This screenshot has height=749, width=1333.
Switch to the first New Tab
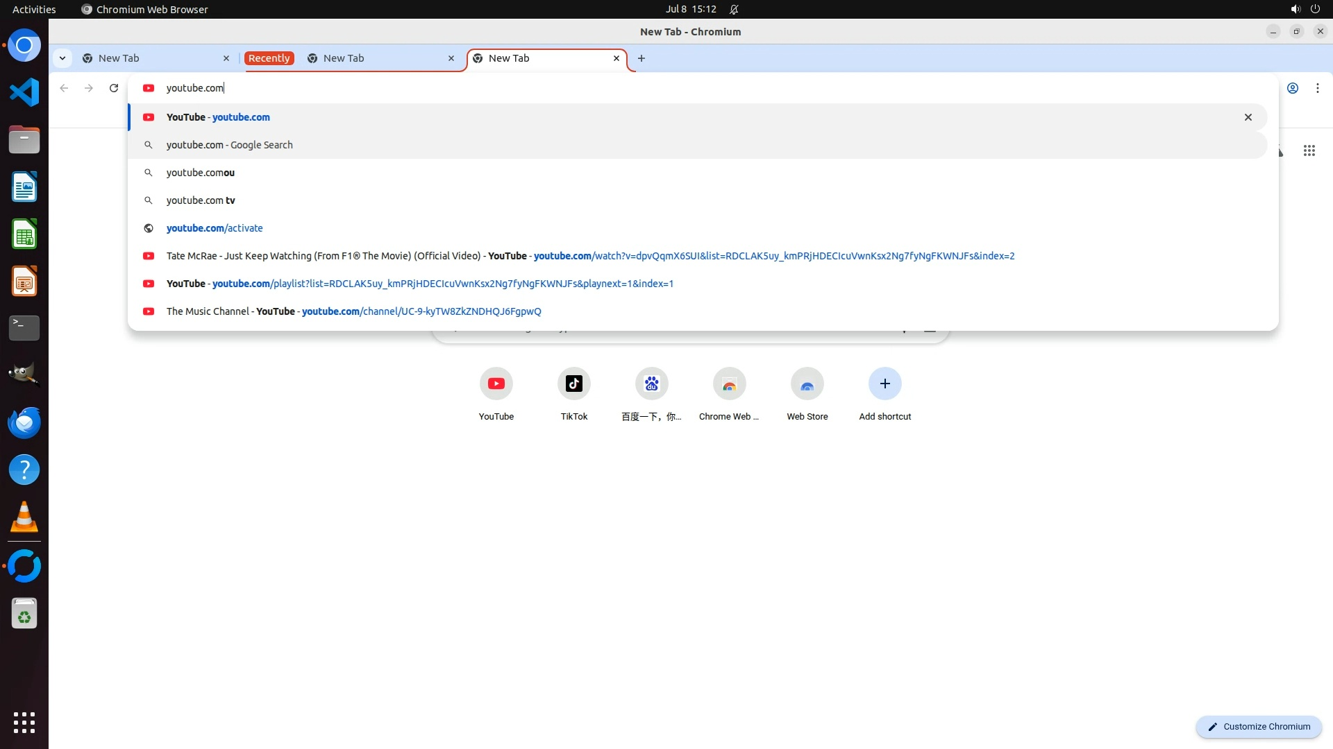[x=153, y=58]
